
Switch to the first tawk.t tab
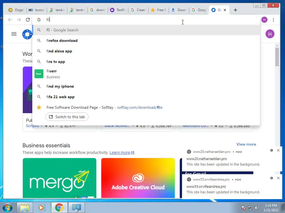click(57, 10)
